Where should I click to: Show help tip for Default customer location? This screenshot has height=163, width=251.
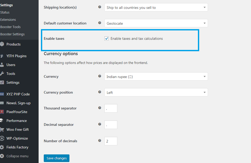coord(99,23)
